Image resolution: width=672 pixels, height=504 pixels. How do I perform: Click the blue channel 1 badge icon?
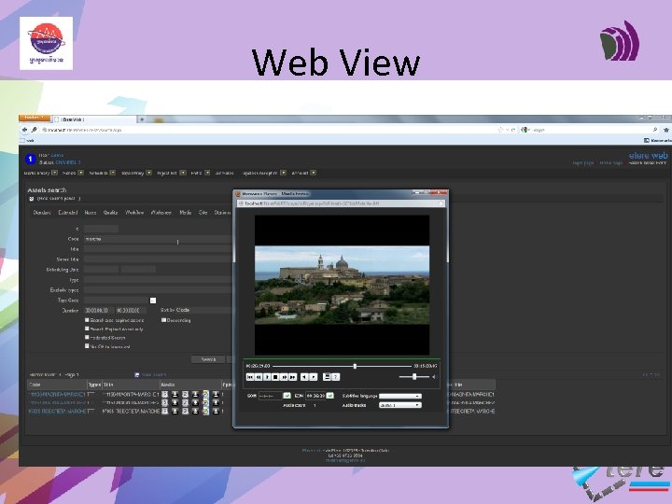point(30,159)
